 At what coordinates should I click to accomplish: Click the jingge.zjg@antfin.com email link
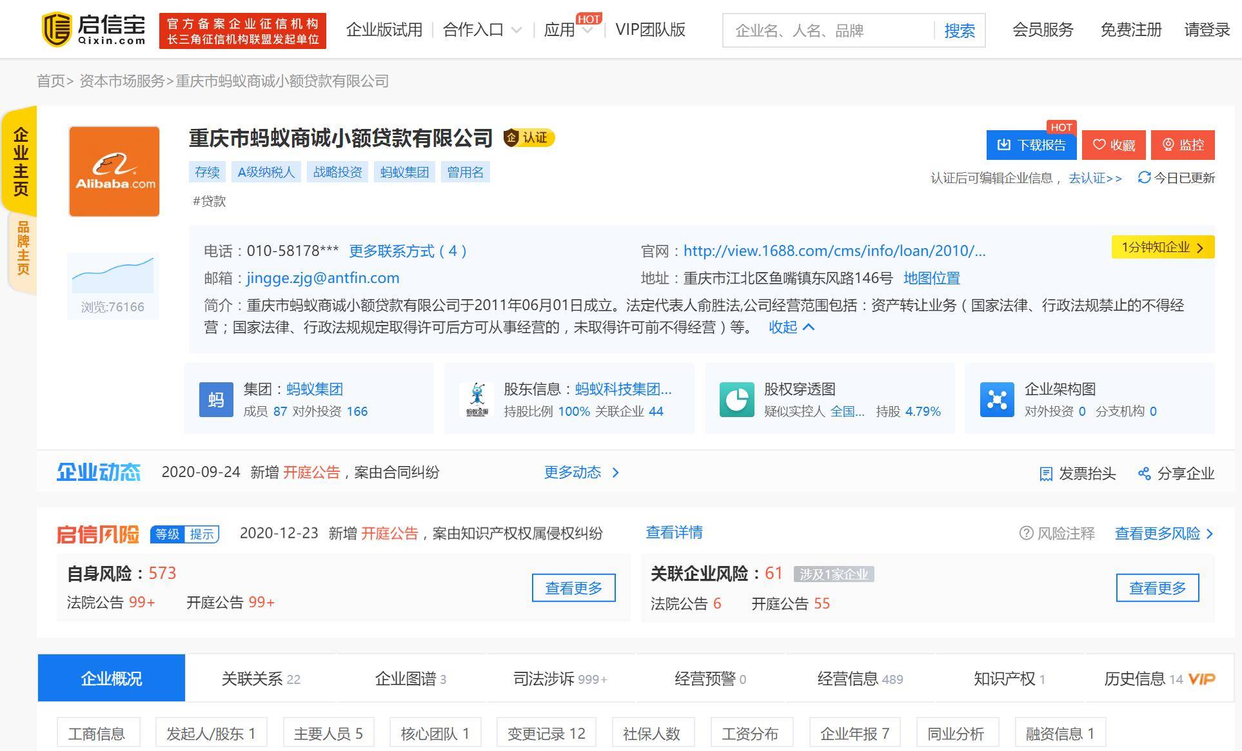click(323, 278)
